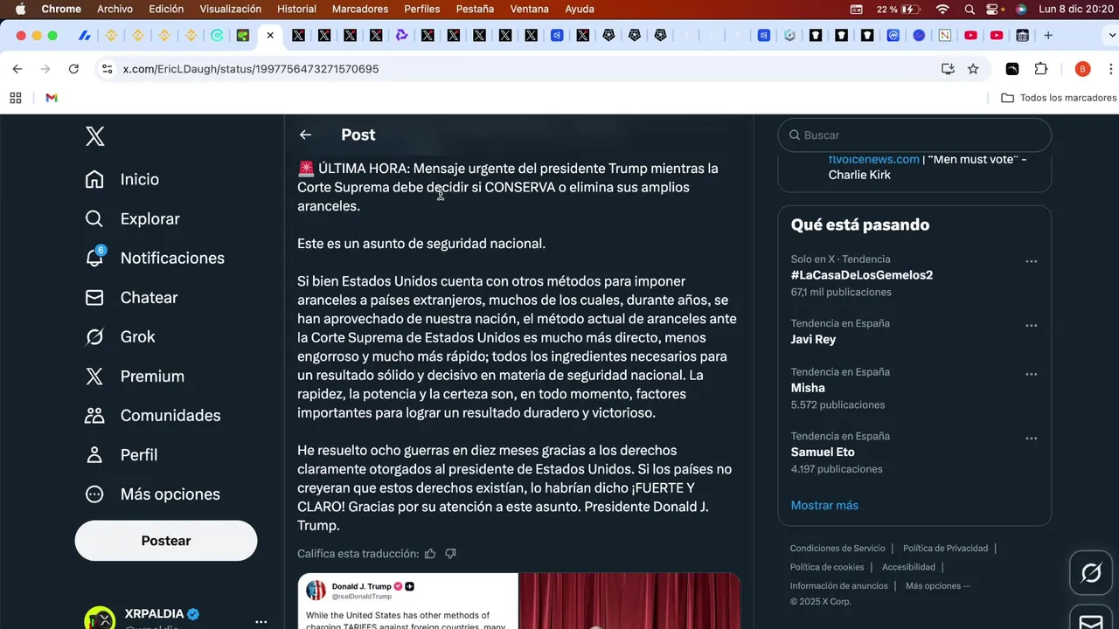
Task: Open apps grid in bookmarks bar
Action: (x=16, y=98)
